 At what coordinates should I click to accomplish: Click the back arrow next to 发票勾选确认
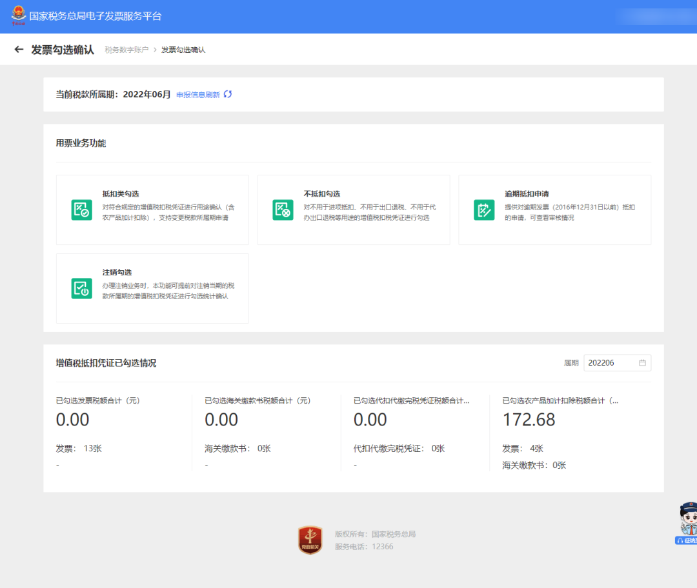point(19,50)
